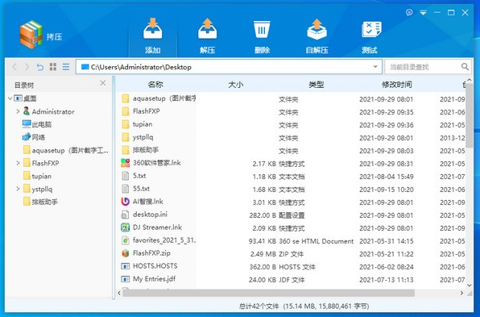Click the horizontal scrollbar right arrow
This screenshot has width=480, height=317.
[x=461, y=293]
